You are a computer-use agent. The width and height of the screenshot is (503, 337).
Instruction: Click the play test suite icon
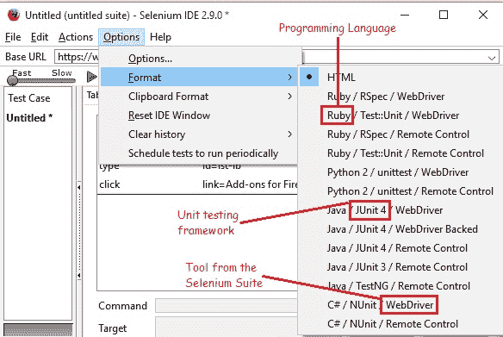pyautogui.click(x=92, y=77)
